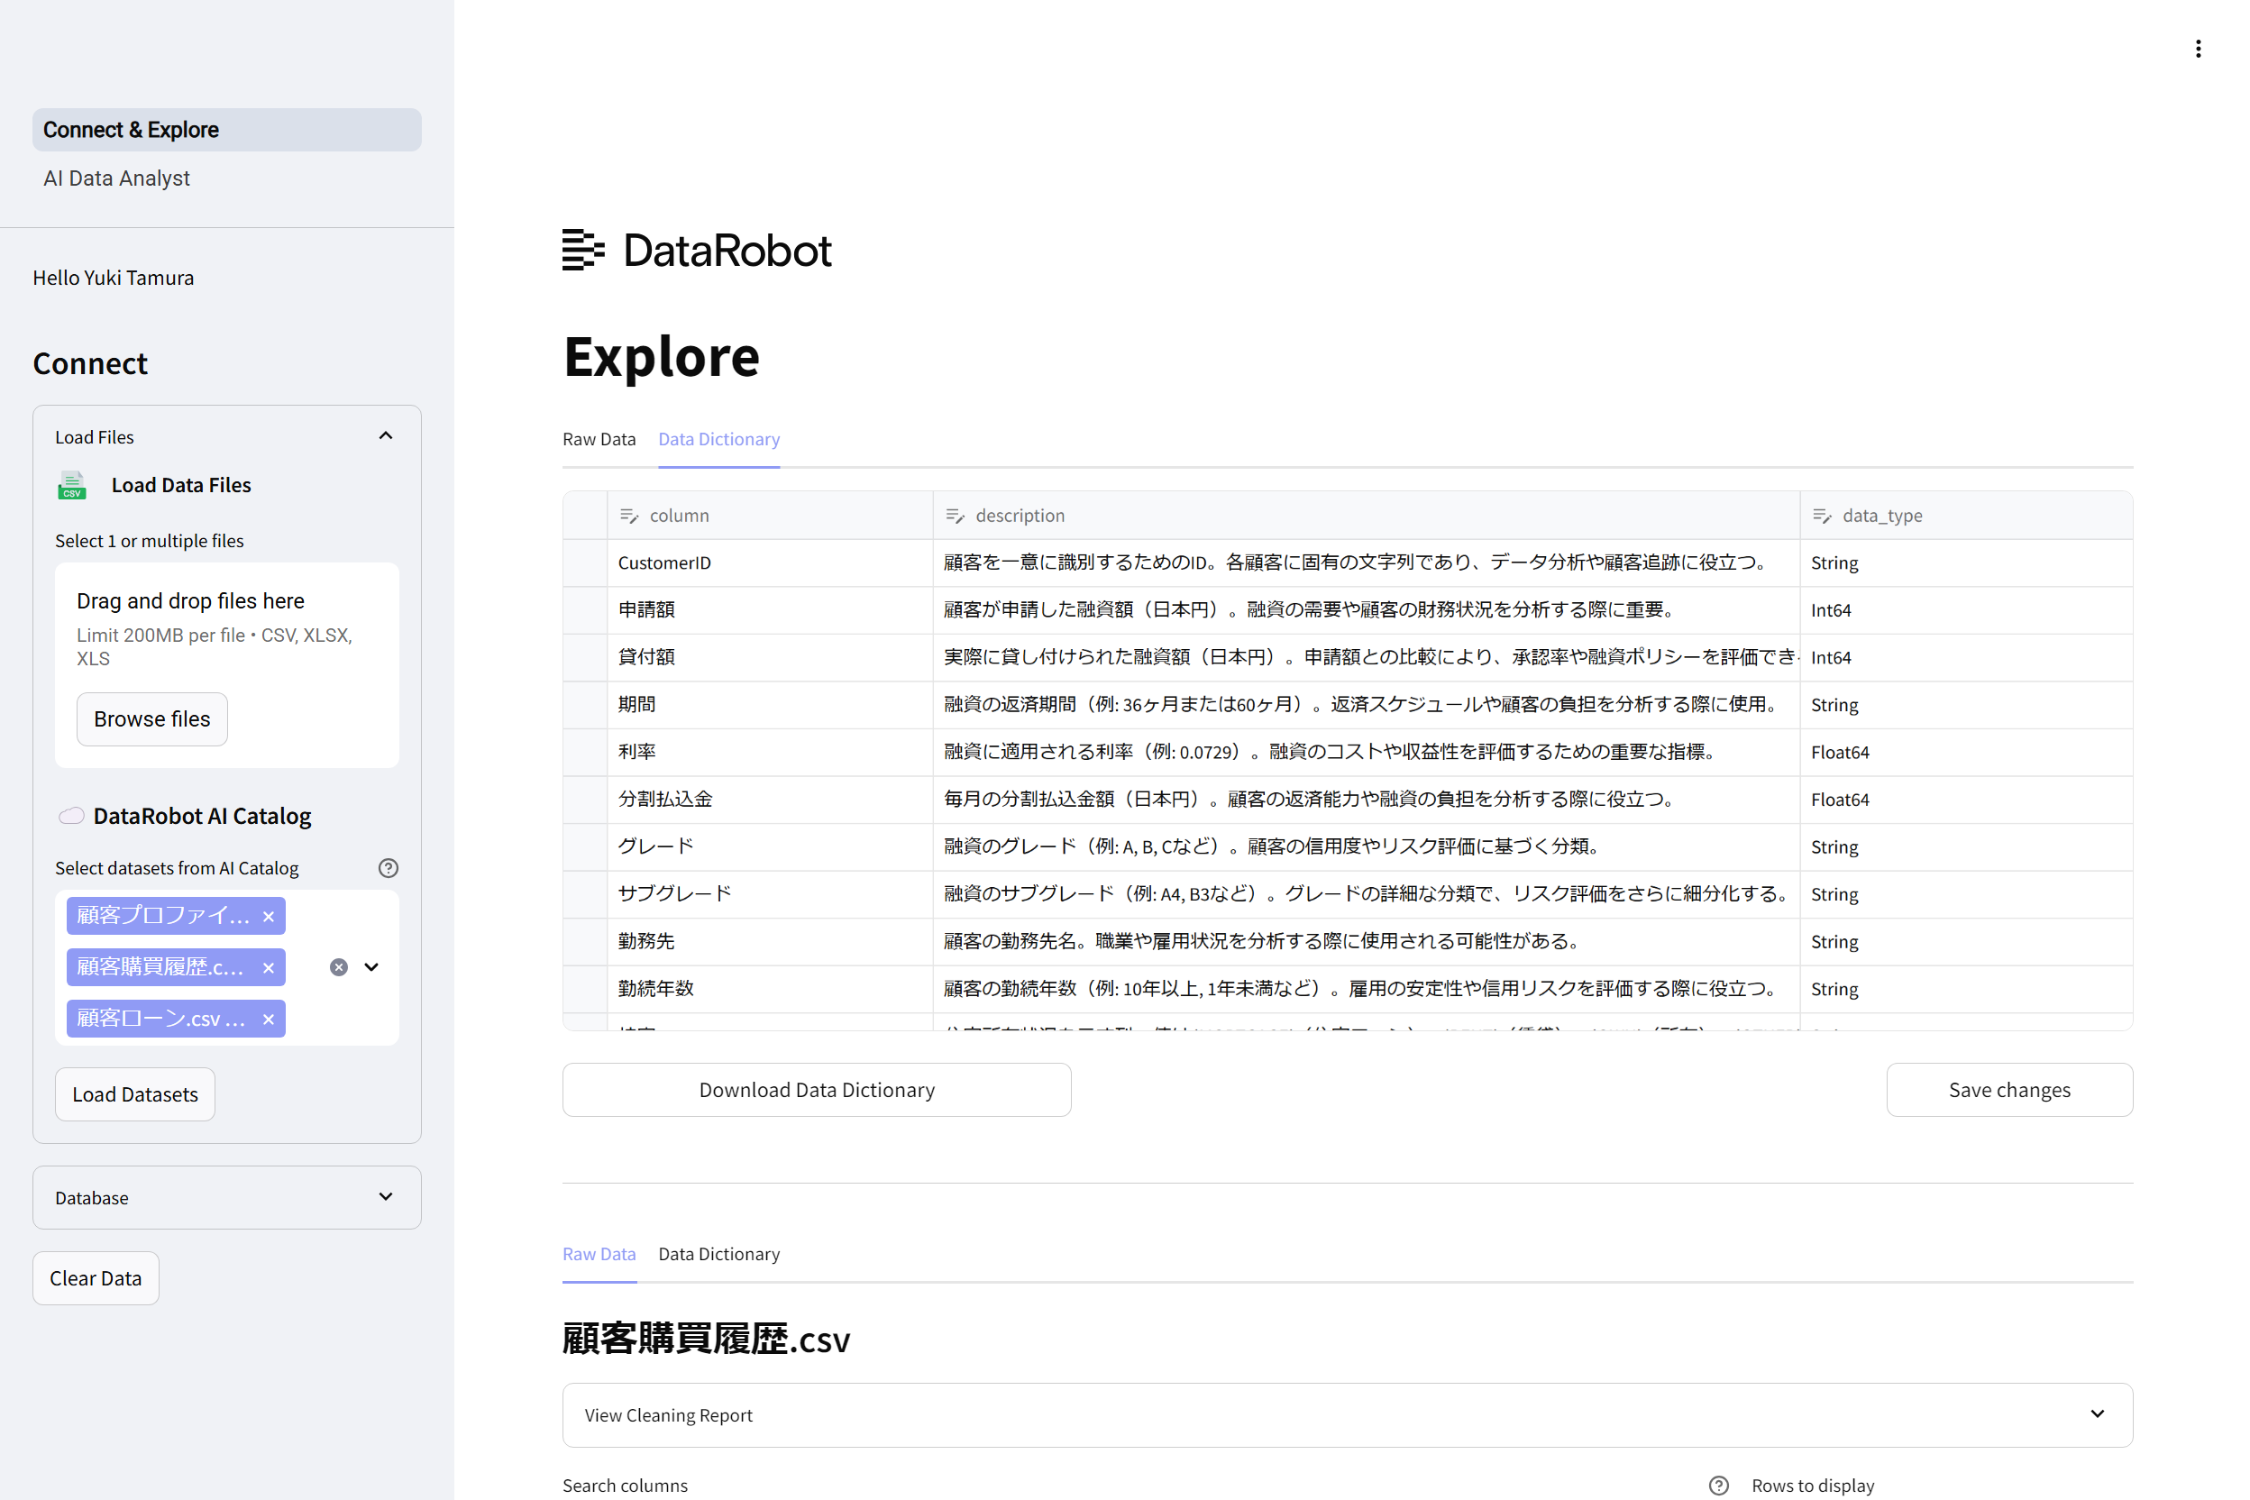Expand the Database section

(386, 1197)
